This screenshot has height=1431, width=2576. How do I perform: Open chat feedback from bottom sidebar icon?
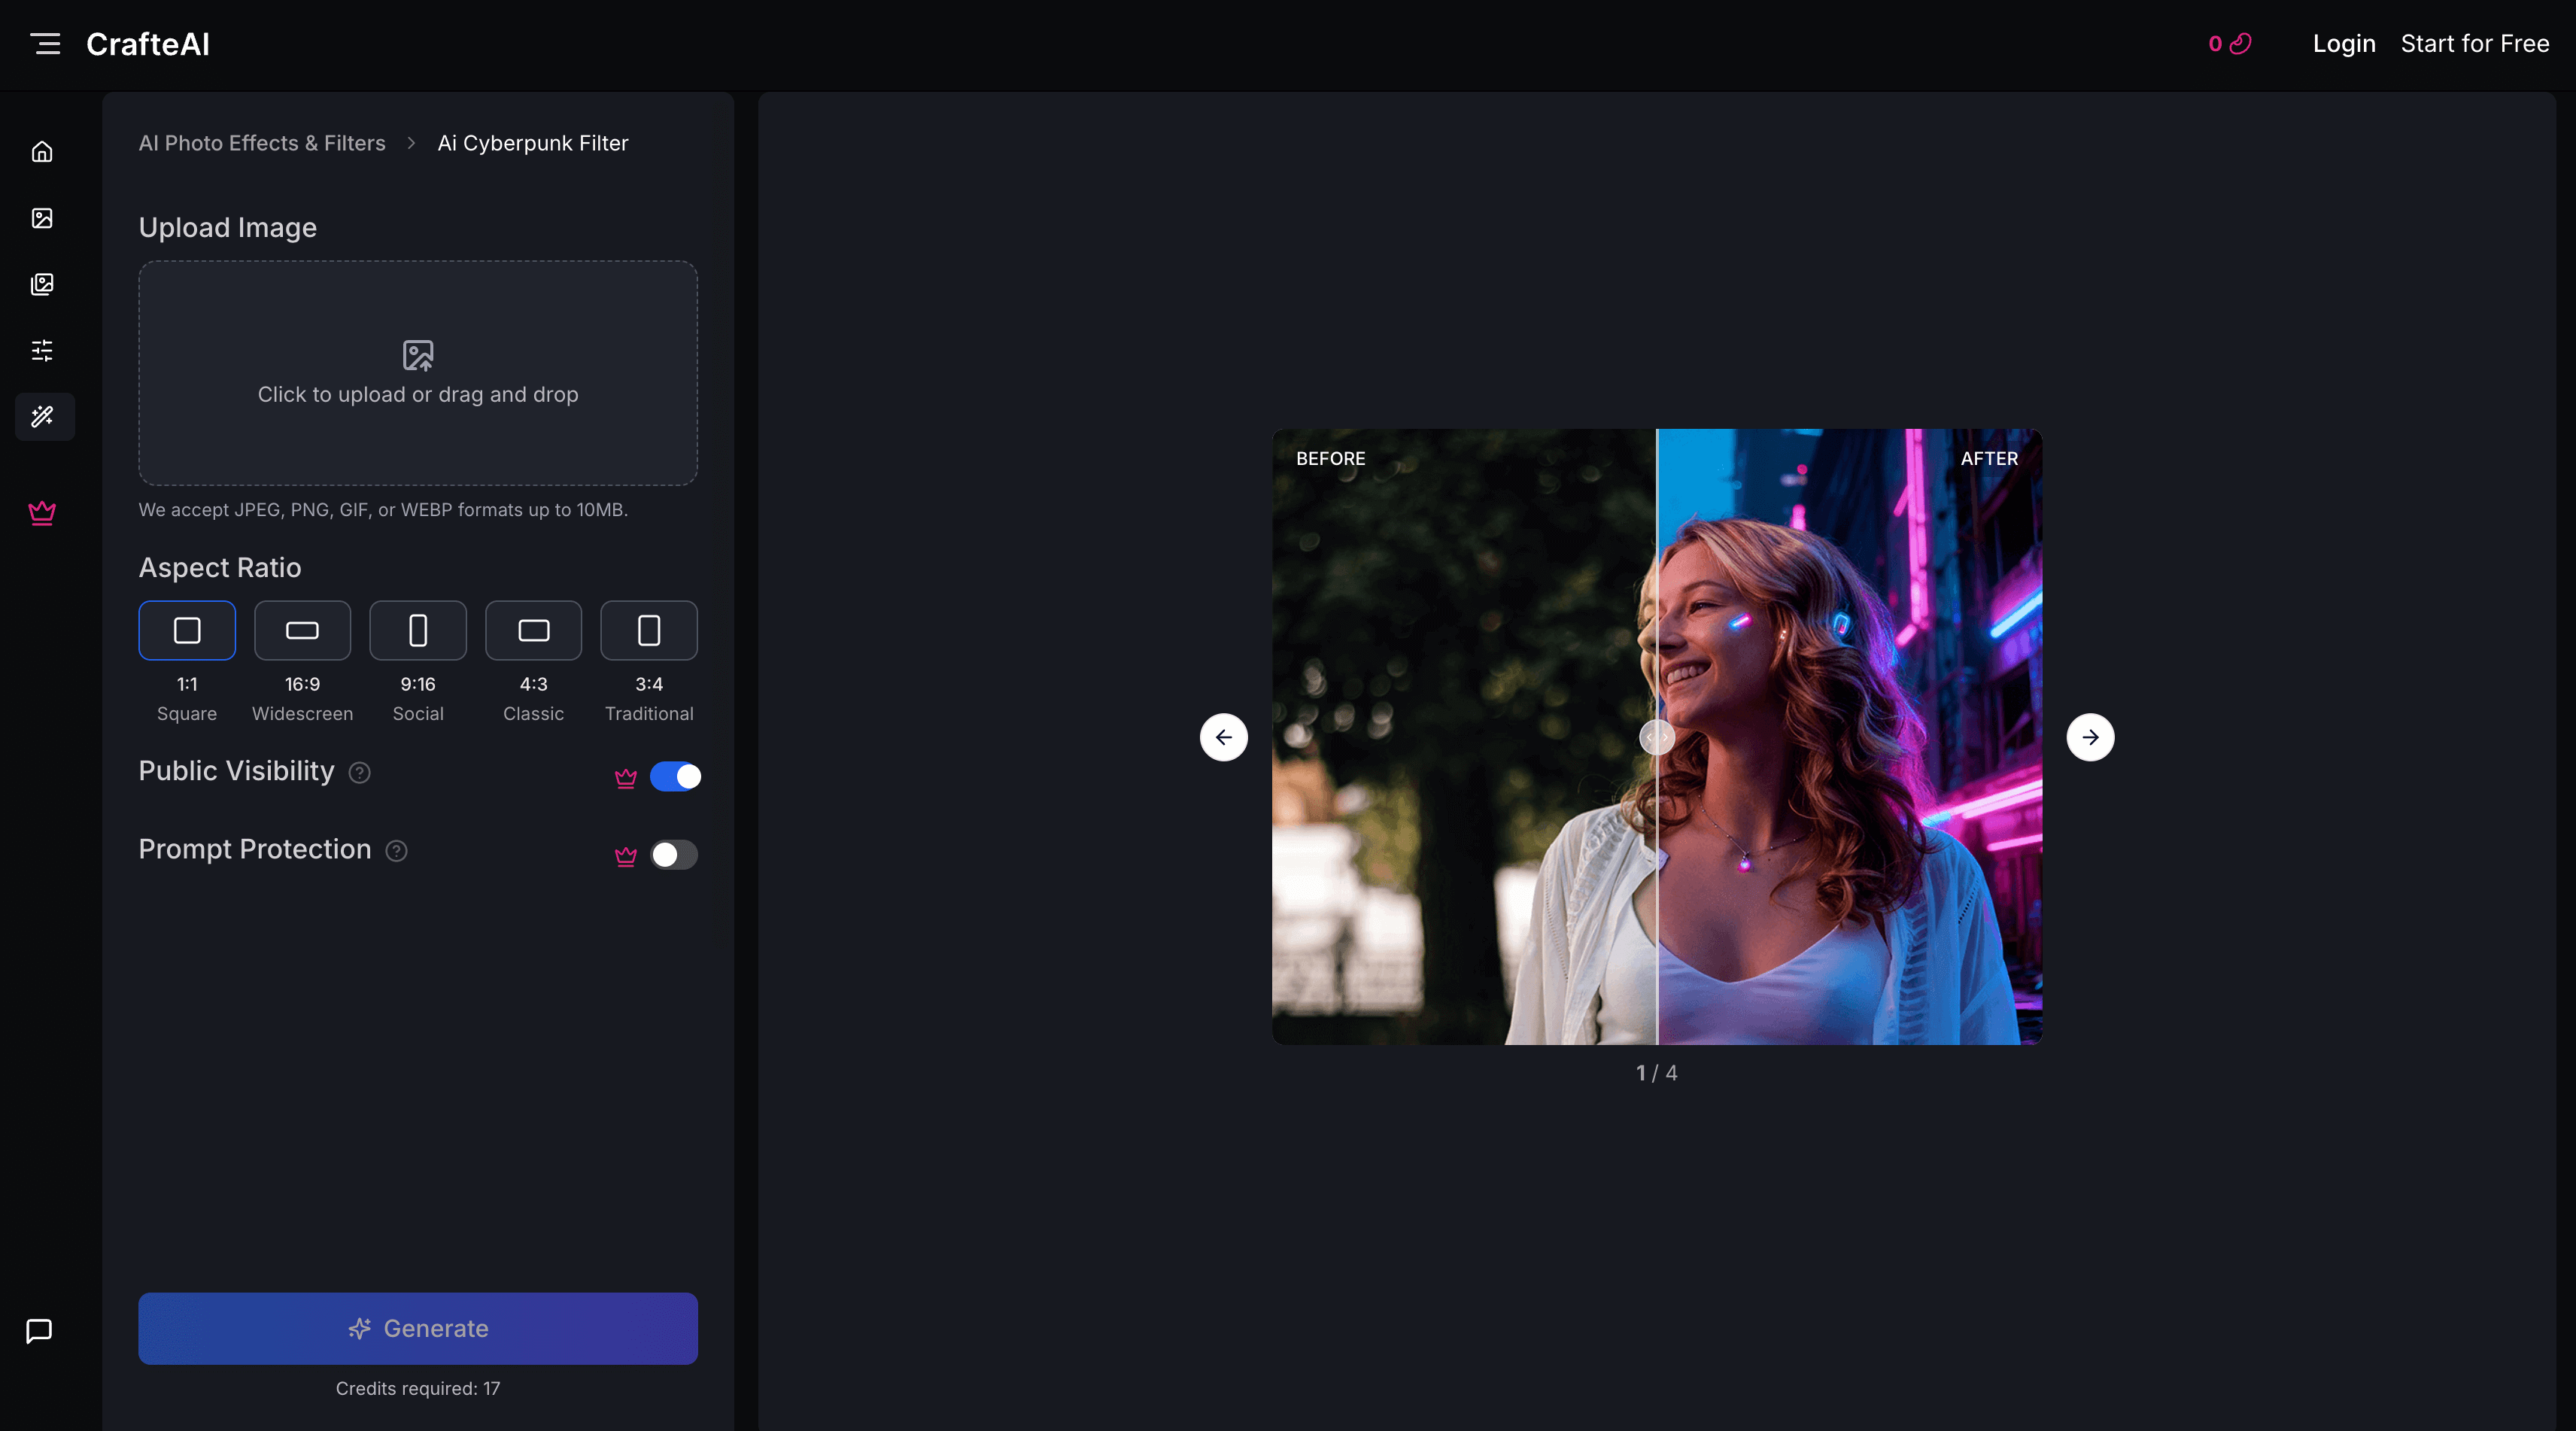39,1330
